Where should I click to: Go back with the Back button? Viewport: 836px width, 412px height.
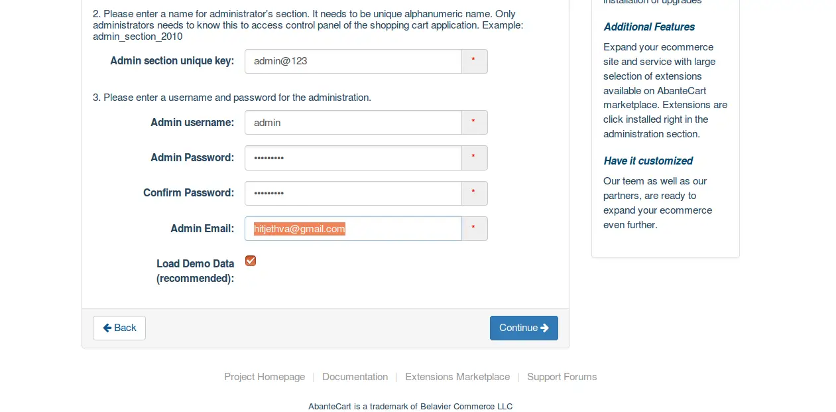click(x=119, y=328)
